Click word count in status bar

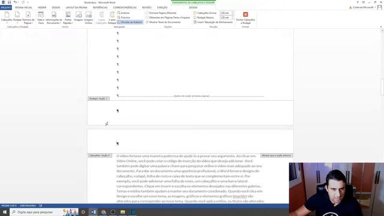point(28,206)
